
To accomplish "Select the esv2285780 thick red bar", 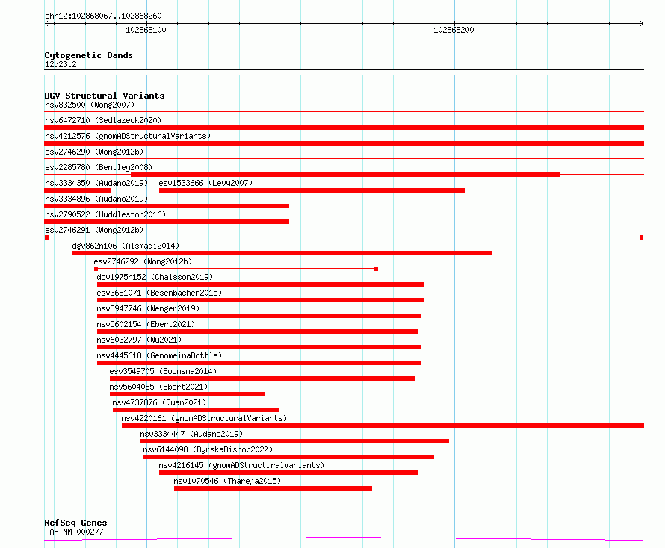I will [346, 175].
